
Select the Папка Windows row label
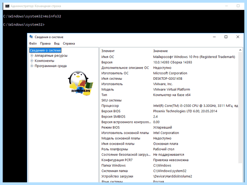(x=114, y=165)
